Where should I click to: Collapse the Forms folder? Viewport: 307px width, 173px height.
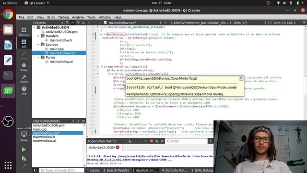(38, 57)
